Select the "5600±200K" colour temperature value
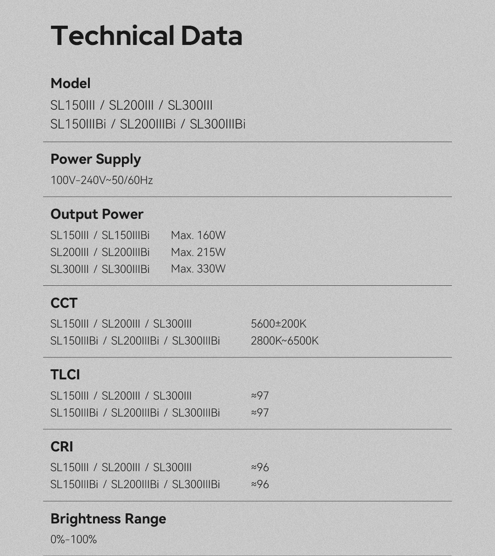495x556 pixels. pyautogui.click(x=279, y=324)
